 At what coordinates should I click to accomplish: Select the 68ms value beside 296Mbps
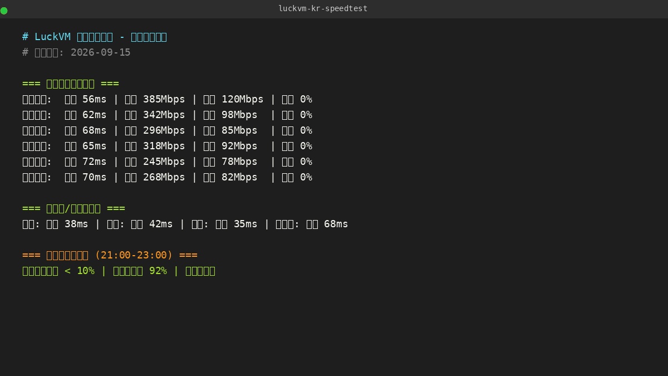(x=94, y=130)
